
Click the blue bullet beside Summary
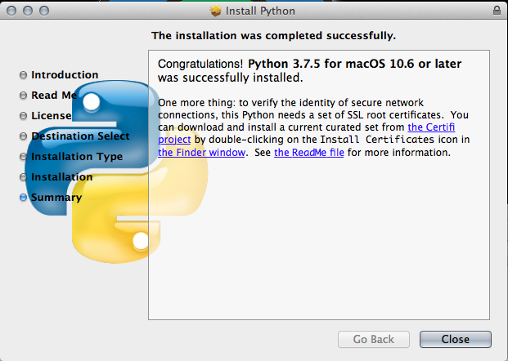23,198
